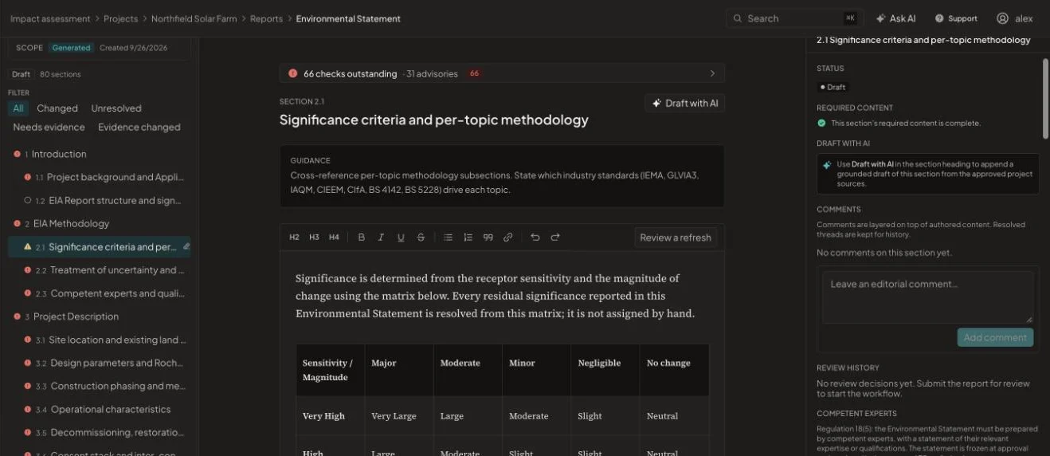Open section 2 EIA Methodology
1050x456 pixels.
coord(100,223)
